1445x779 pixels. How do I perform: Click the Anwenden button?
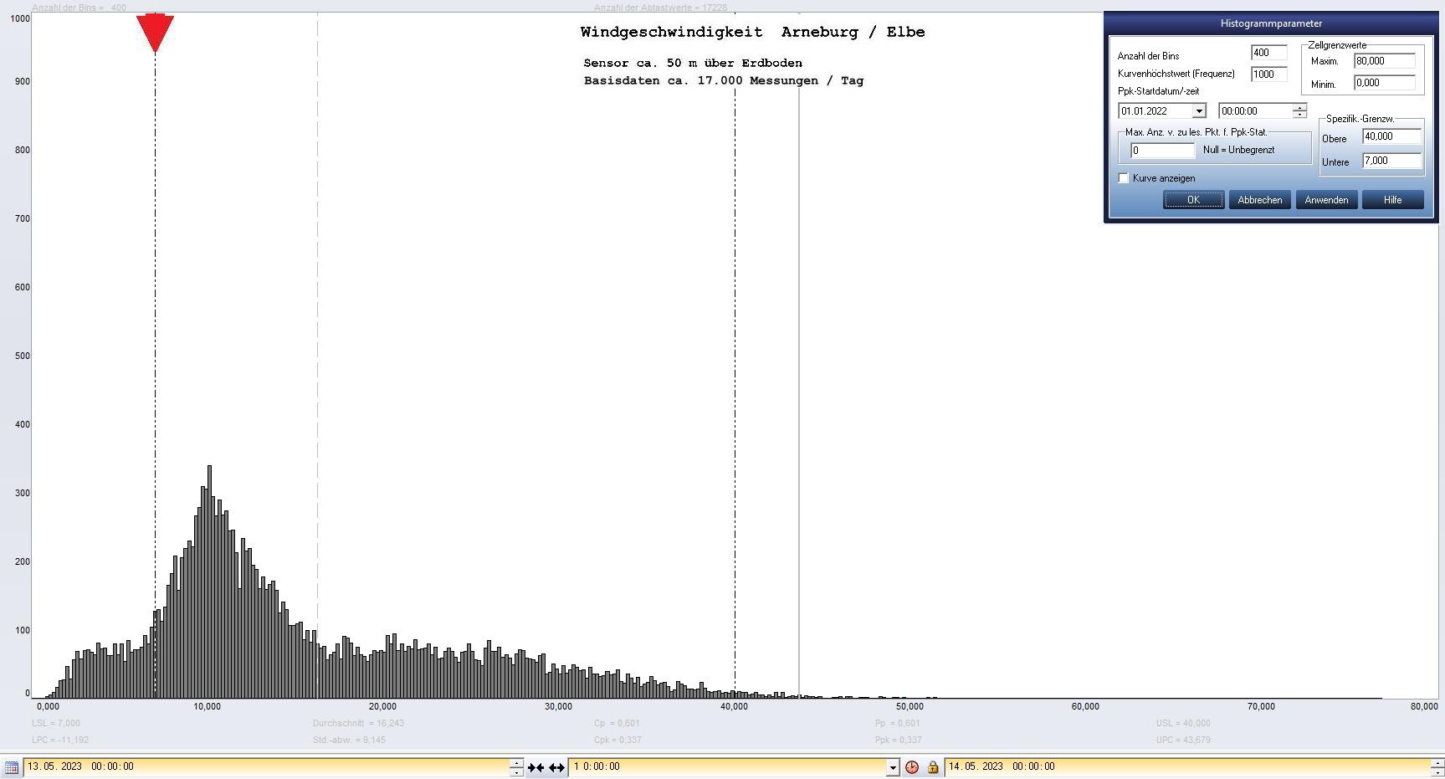tap(1326, 200)
